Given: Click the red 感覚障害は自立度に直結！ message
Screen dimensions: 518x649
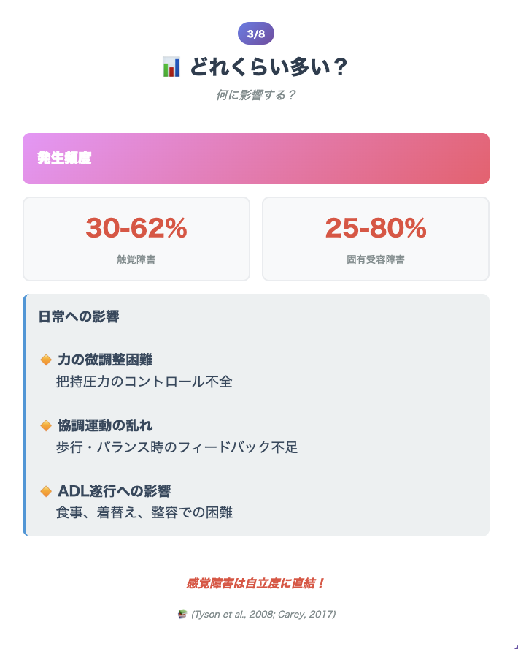Looking at the screenshot, I should (255, 583).
